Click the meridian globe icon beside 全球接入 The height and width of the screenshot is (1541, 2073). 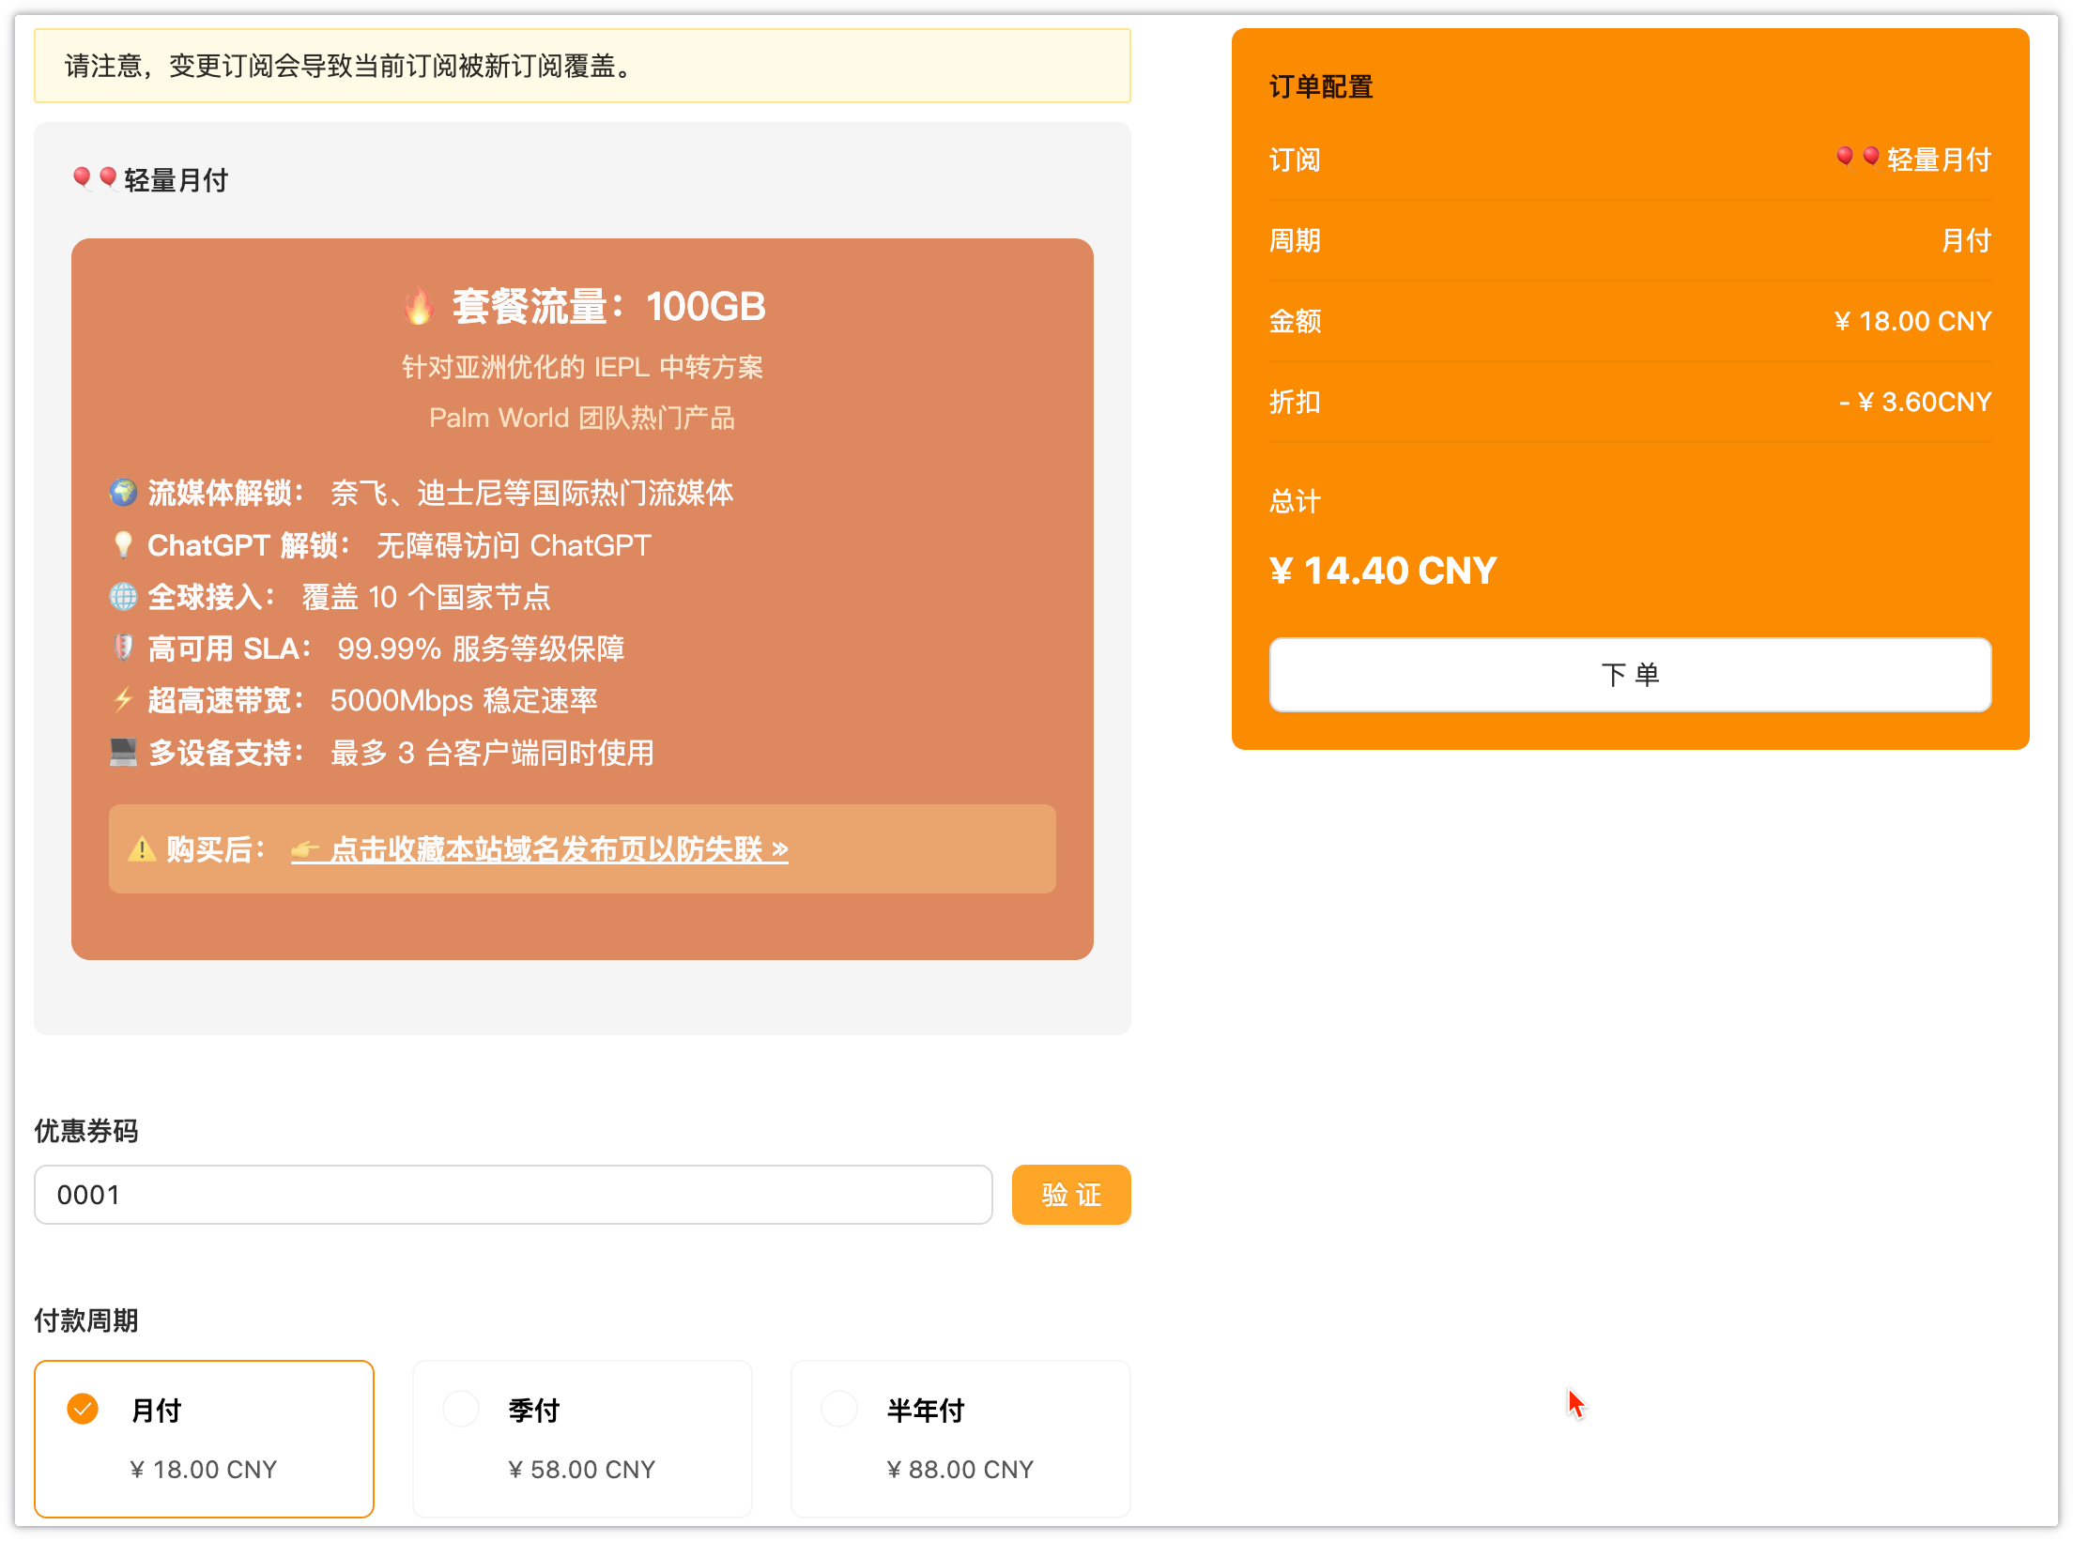125,596
